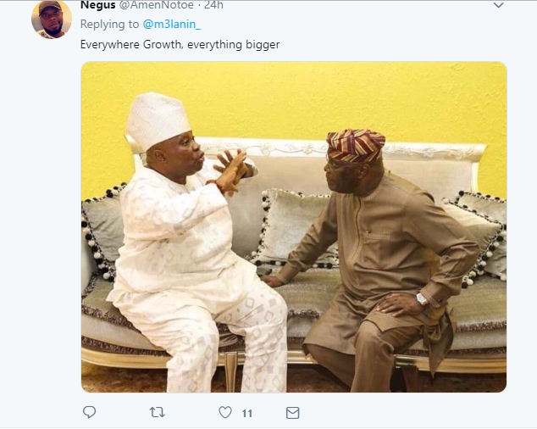Click the raised hands in the photo

tap(229, 170)
